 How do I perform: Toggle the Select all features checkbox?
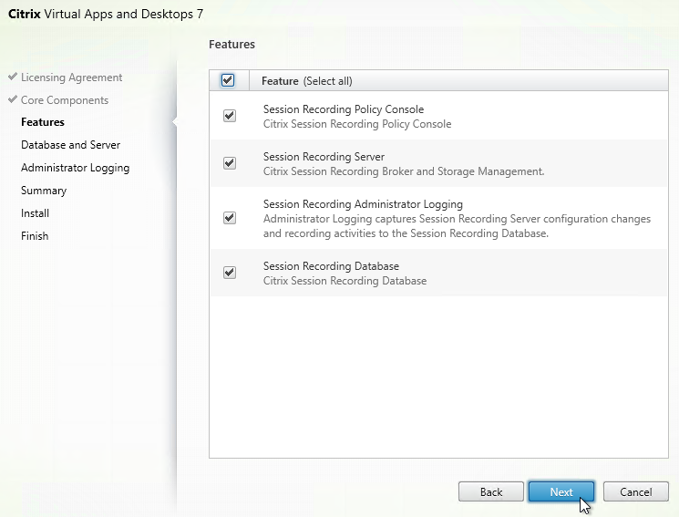coord(228,80)
